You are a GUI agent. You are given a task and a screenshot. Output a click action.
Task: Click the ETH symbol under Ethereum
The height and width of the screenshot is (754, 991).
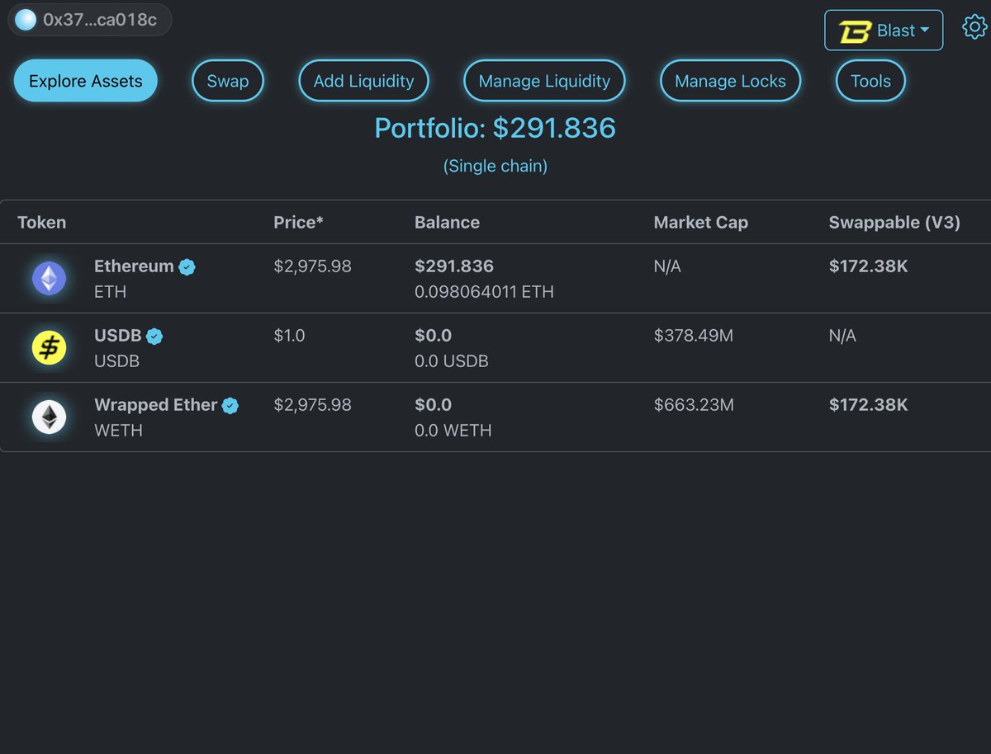click(x=111, y=292)
